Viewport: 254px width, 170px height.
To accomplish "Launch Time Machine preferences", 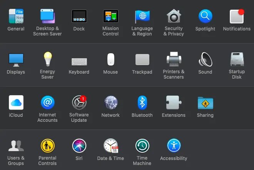I will coord(142,146).
